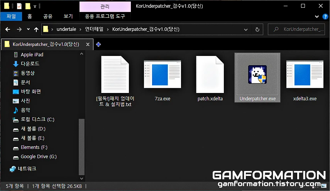Expand the ribbon with the chevron
This screenshot has width=330, height=191.
(317, 17)
